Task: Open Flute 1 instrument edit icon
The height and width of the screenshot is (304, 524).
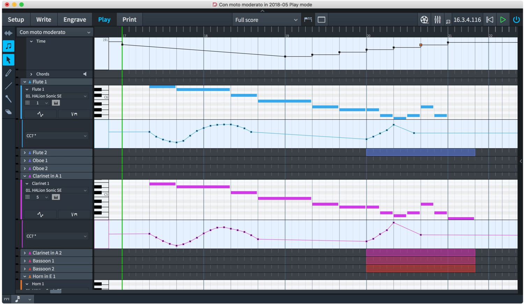Action: coord(56,103)
